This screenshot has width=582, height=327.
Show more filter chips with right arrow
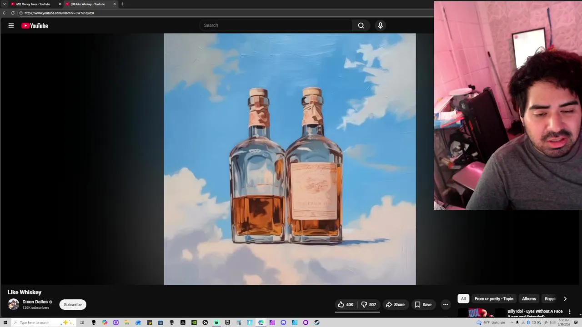point(565,299)
